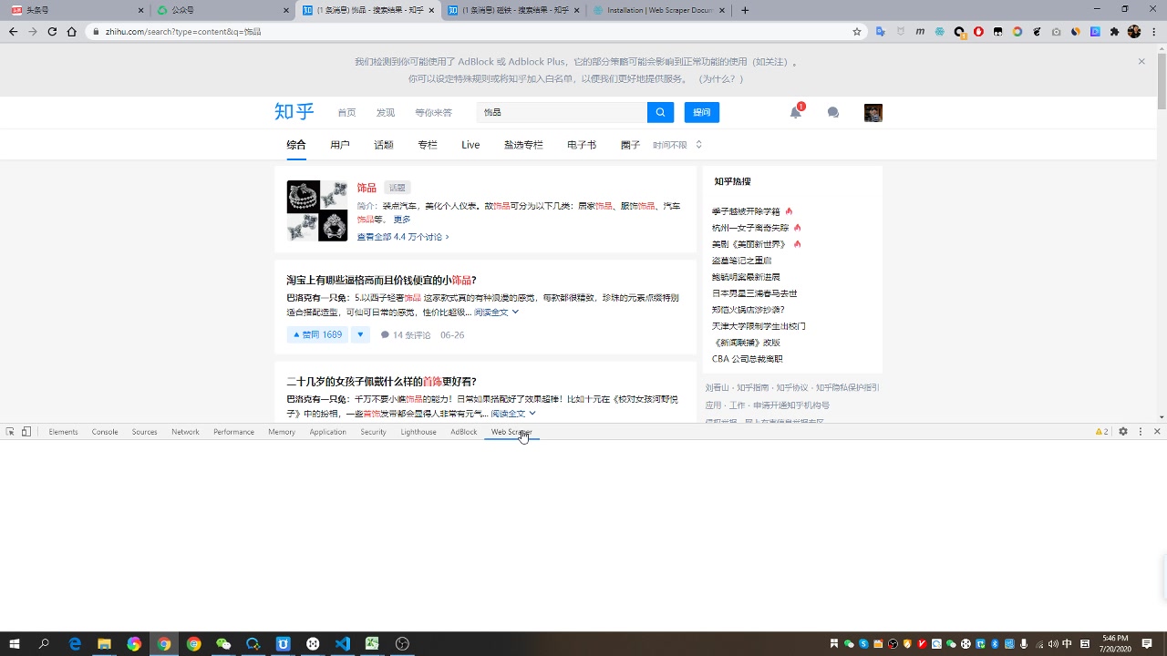This screenshot has width=1167, height=656.
Task: Click 更多 in the topic description
Action: 402,220
